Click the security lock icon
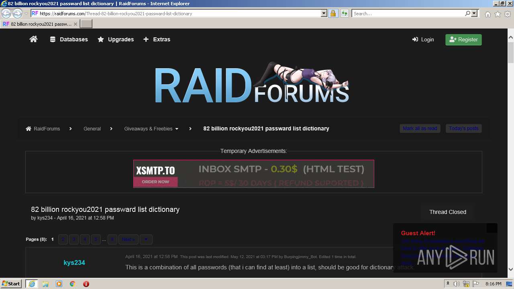Image resolution: width=514 pixels, height=289 pixels. point(333,13)
